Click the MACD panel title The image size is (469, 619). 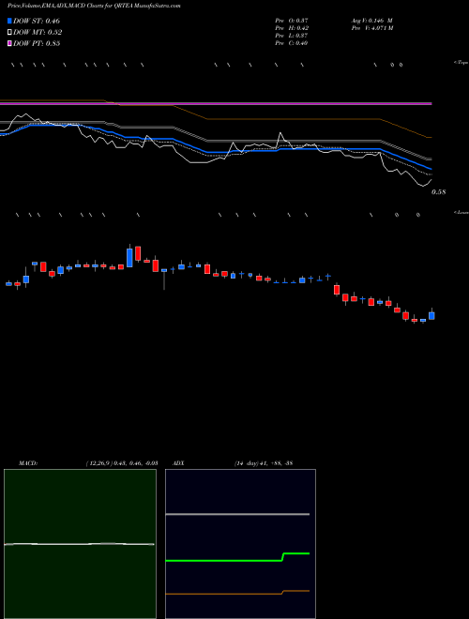(28, 463)
